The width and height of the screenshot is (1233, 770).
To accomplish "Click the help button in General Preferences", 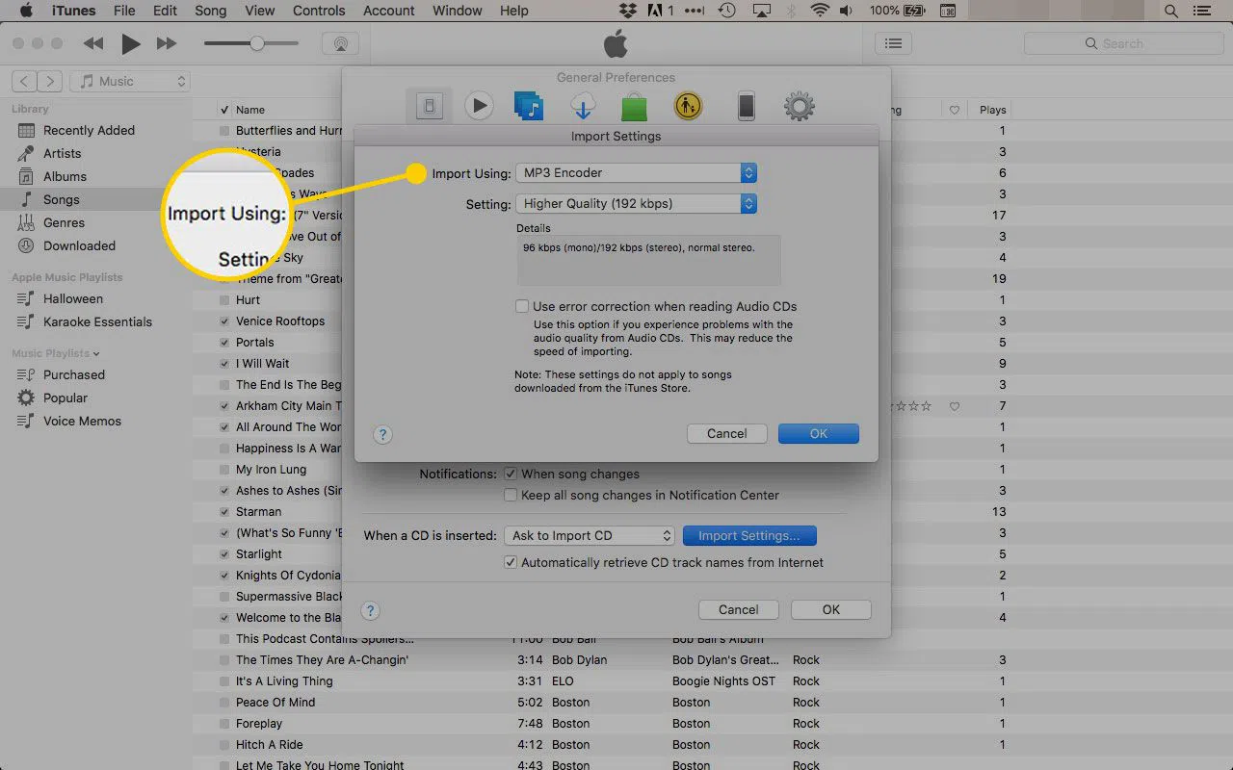I will pos(370,610).
